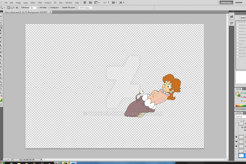Click the horizontal scrollbar right arrow

(225, 160)
